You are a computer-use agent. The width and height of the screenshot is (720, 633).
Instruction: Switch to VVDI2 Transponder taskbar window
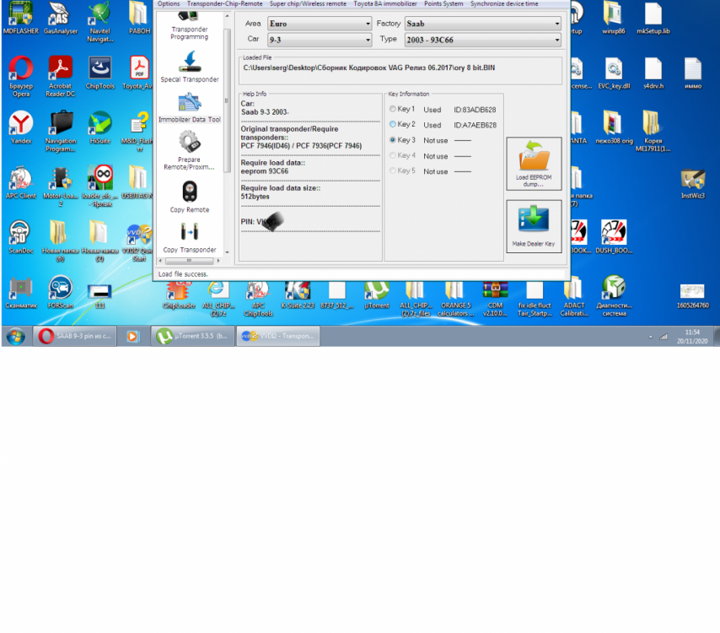tap(278, 336)
